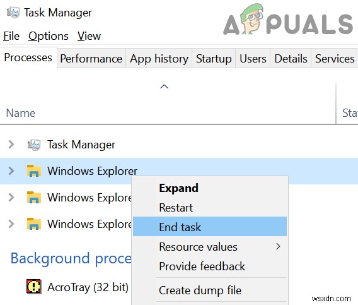
Task: Choose End task from context menu
Action: click(210, 227)
